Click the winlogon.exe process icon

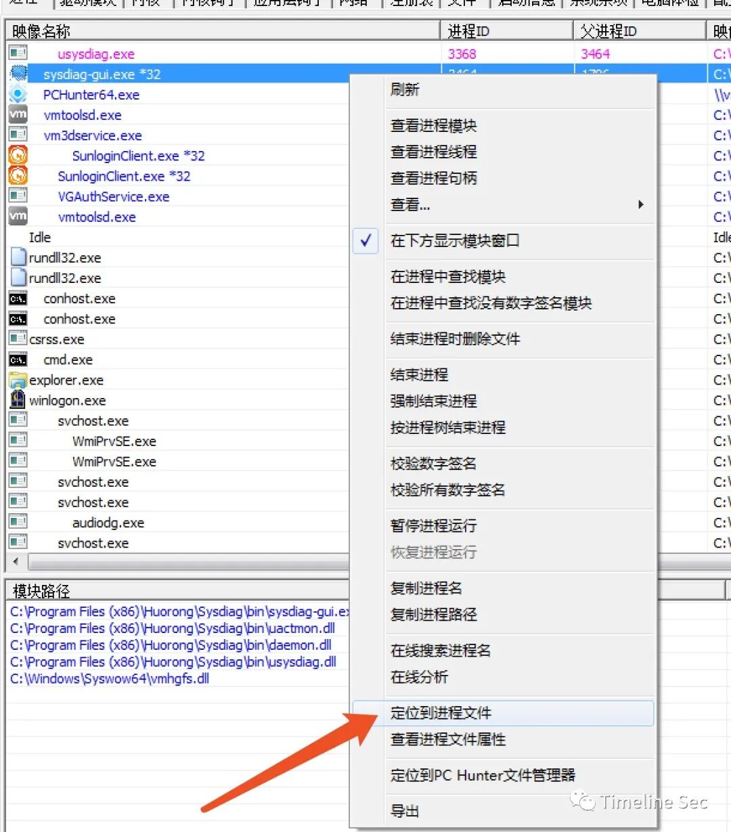[17, 400]
